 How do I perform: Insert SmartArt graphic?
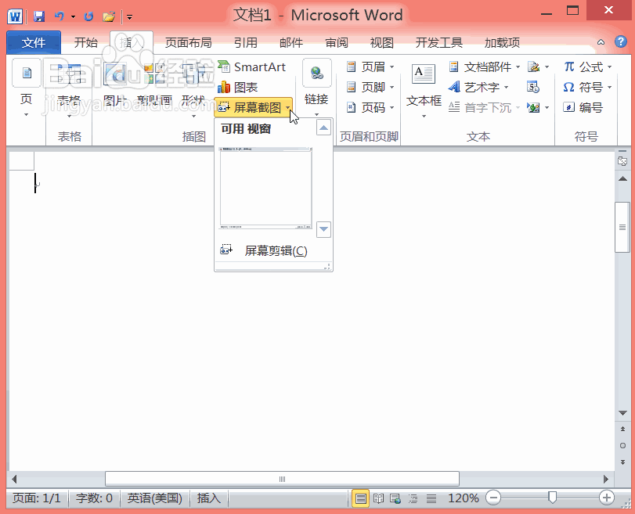(x=252, y=66)
